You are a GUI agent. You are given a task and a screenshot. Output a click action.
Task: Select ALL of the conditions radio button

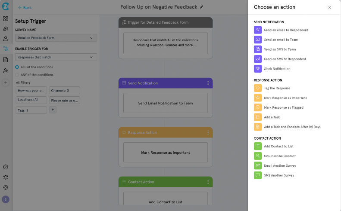click(17, 67)
